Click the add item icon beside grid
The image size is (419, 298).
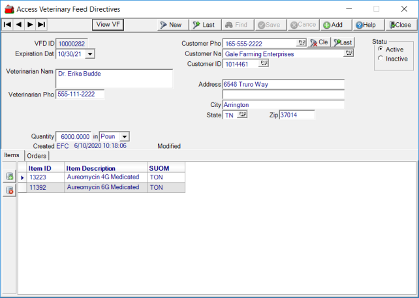click(10, 177)
